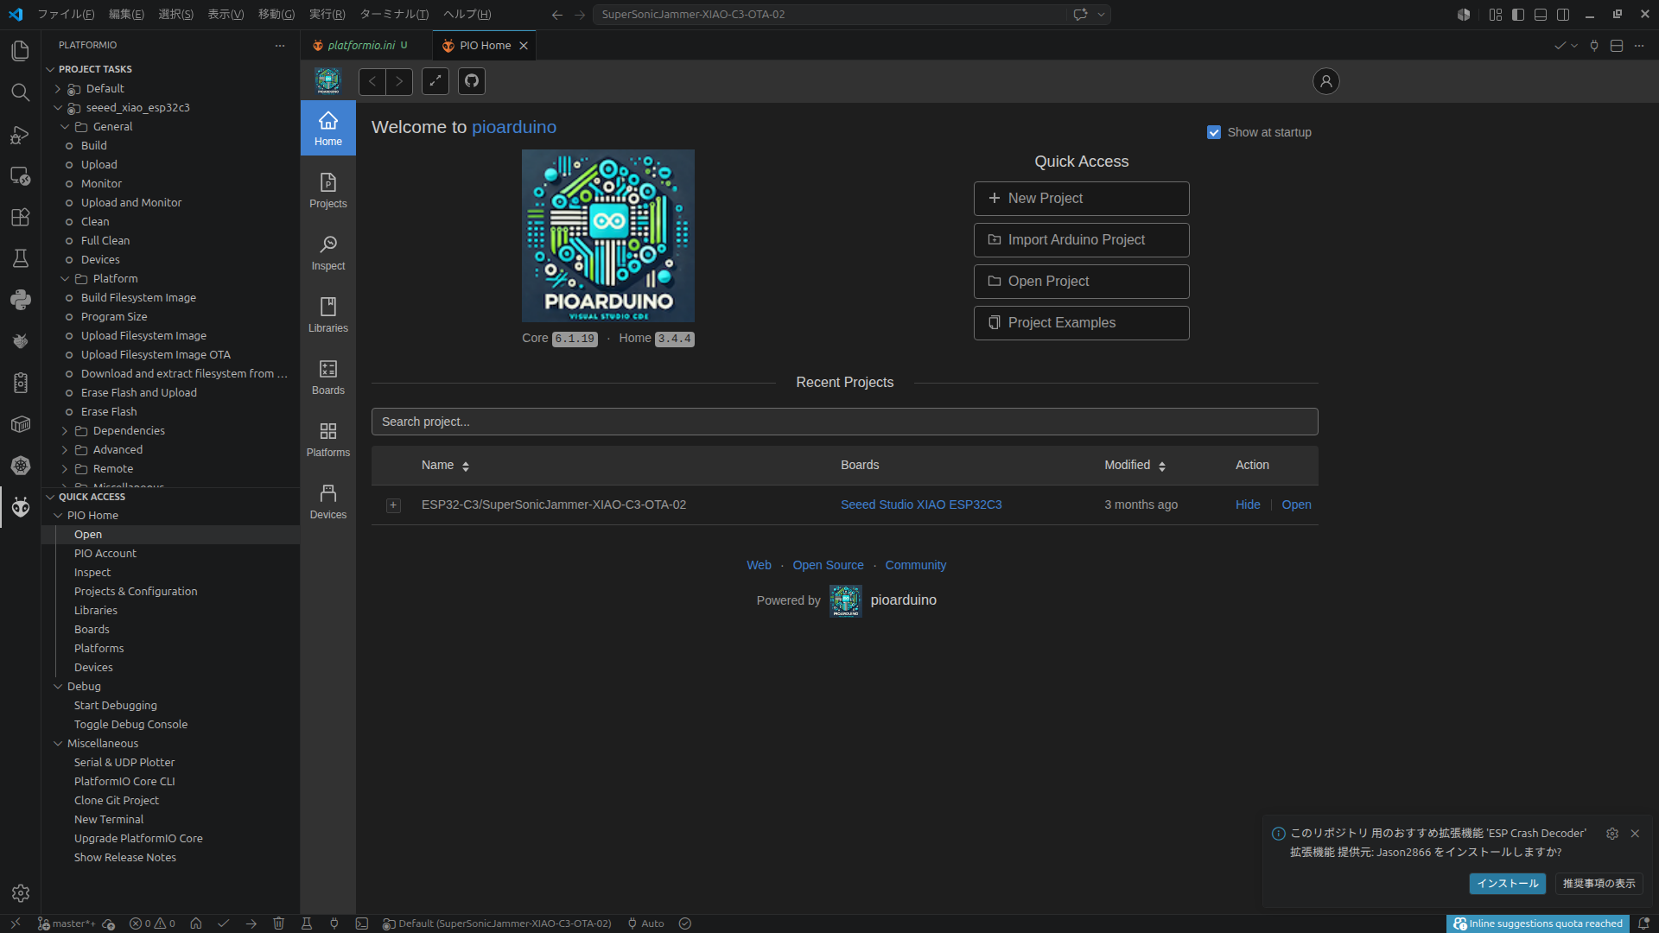Open the Testing flask view in activity bar

point(20,258)
